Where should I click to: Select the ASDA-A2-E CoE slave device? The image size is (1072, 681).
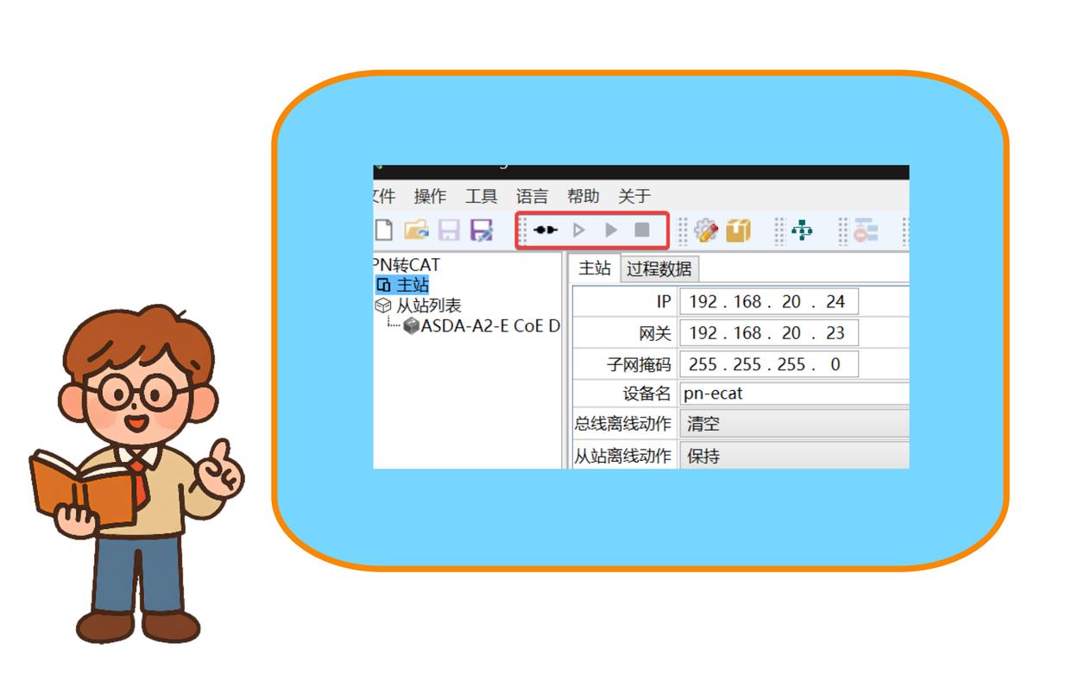490,326
